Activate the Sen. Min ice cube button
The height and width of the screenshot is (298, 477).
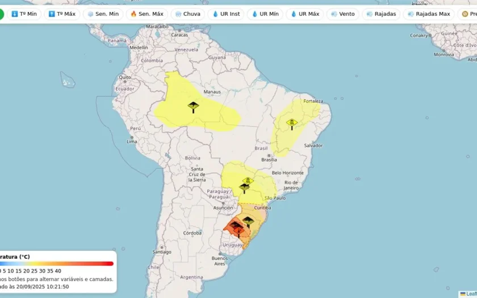point(103,14)
